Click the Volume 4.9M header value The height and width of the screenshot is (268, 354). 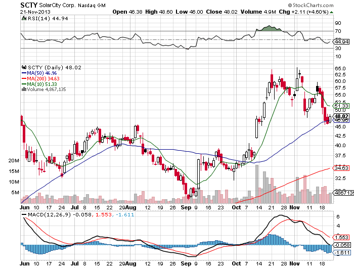[x=258, y=12]
